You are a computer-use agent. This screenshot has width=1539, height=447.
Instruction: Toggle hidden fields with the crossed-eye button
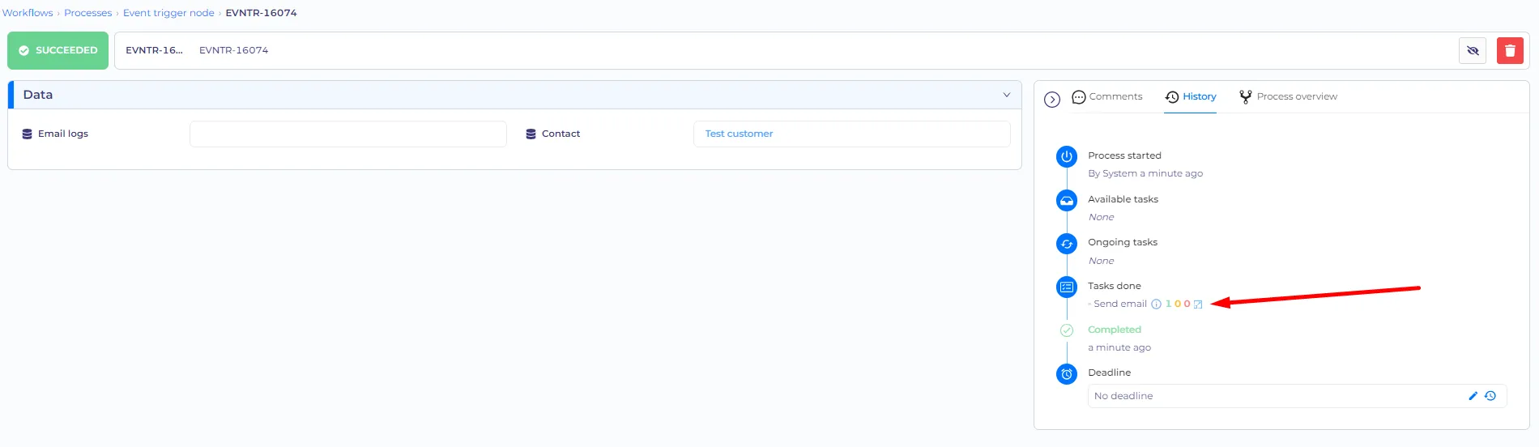1473,50
